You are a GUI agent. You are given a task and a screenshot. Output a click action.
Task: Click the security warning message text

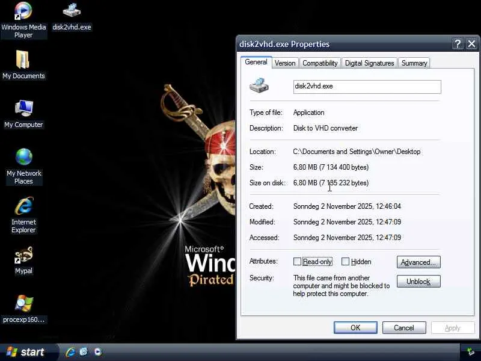click(341, 286)
